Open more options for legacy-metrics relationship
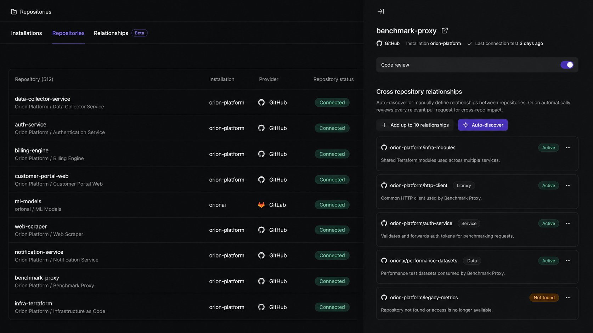The height and width of the screenshot is (333, 593). click(x=568, y=298)
